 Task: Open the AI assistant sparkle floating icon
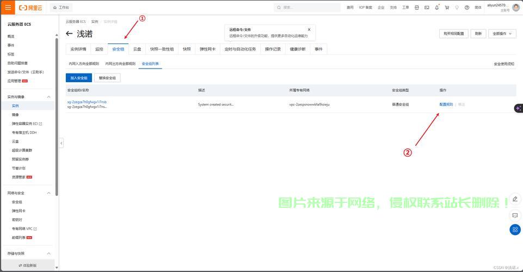[x=518, y=108]
